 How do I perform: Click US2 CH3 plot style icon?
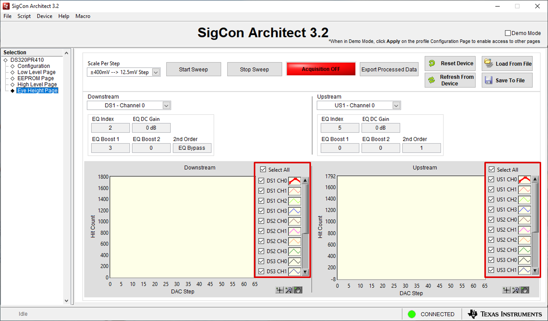[x=525, y=250]
